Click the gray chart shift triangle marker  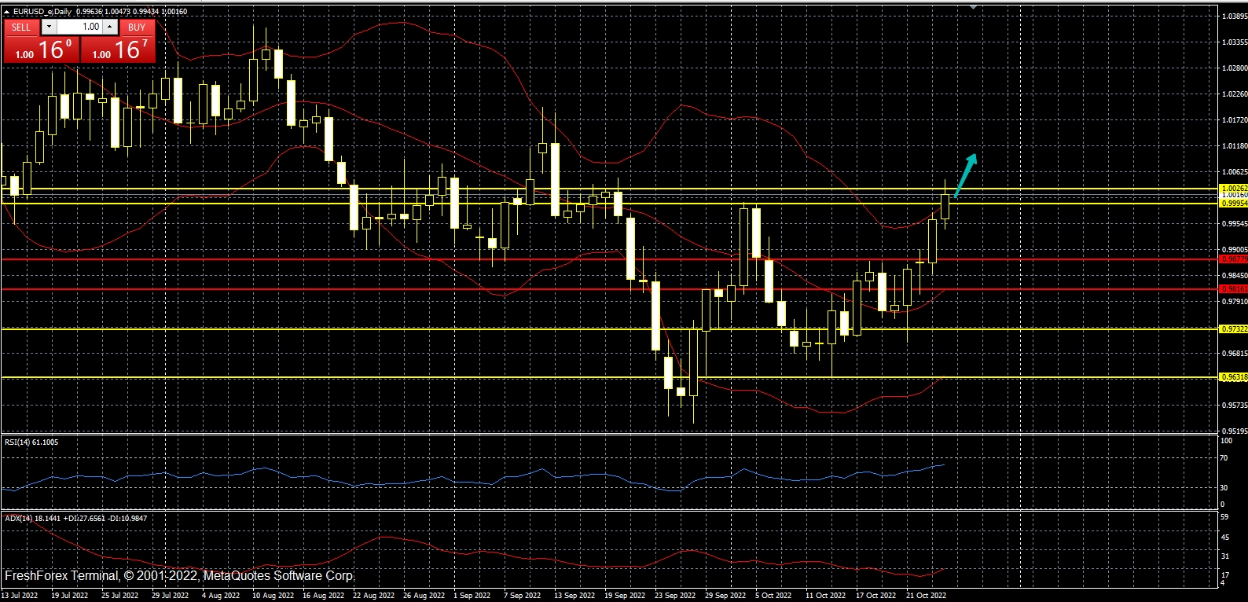[974, 7]
